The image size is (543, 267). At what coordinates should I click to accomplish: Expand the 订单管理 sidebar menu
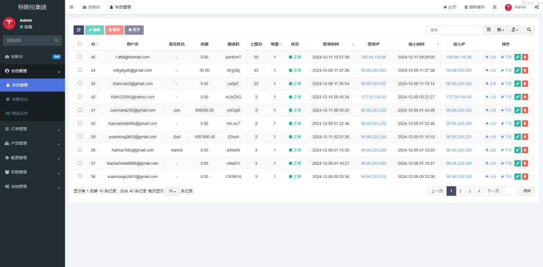point(32,129)
